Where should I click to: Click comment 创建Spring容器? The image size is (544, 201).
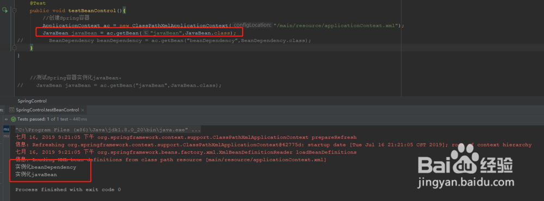(x=66, y=18)
